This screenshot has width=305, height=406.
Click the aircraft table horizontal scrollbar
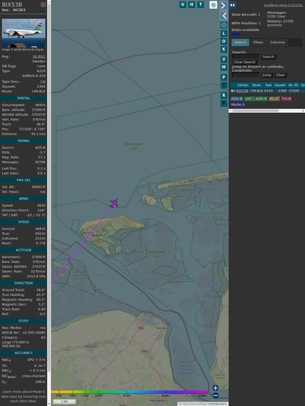pyautogui.click(x=267, y=111)
